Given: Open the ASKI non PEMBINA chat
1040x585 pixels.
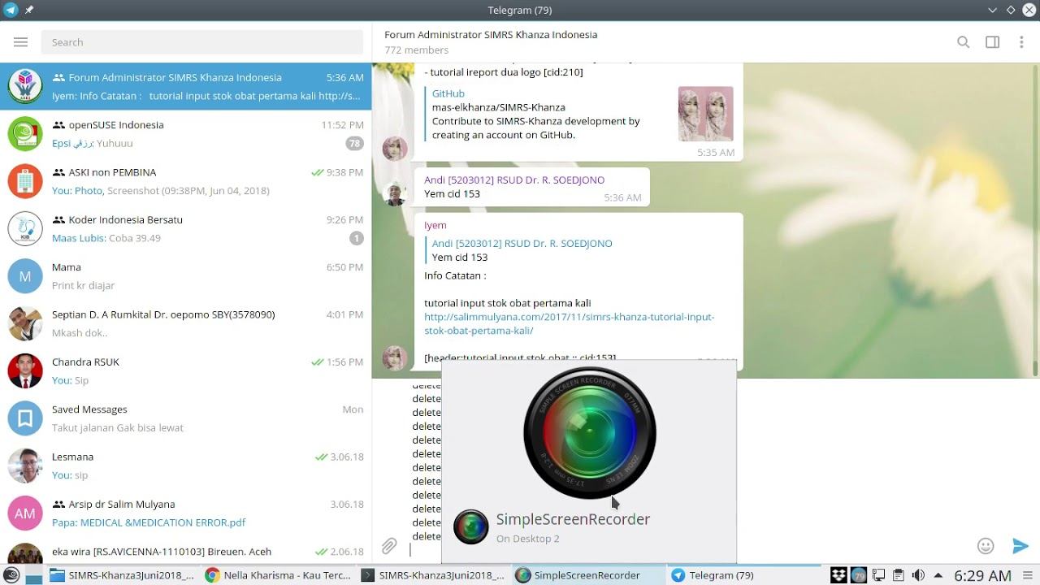Looking at the screenshot, I should [x=186, y=181].
